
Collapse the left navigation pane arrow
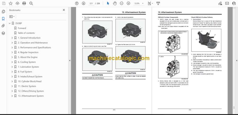(x=70, y=61)
